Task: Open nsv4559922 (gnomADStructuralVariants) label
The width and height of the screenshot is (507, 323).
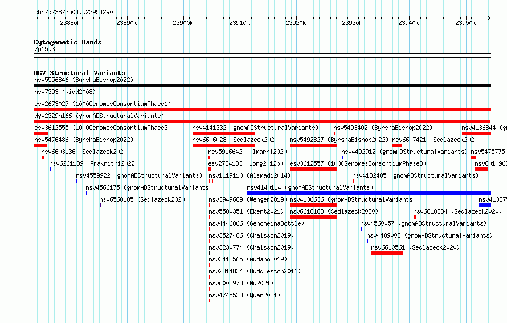Action: 139,175
